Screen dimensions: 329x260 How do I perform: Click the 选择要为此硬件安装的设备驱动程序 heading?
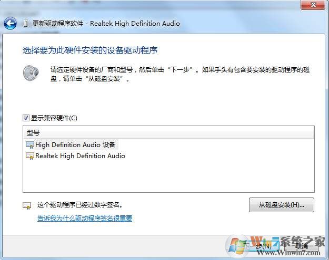click(x=90, y=50)
